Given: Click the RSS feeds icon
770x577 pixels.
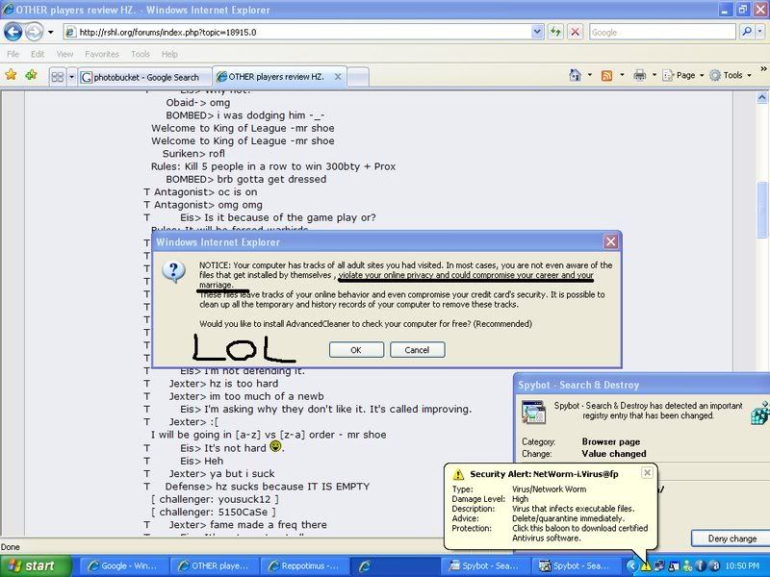Looking at the screenshot, I should point(607,75).
